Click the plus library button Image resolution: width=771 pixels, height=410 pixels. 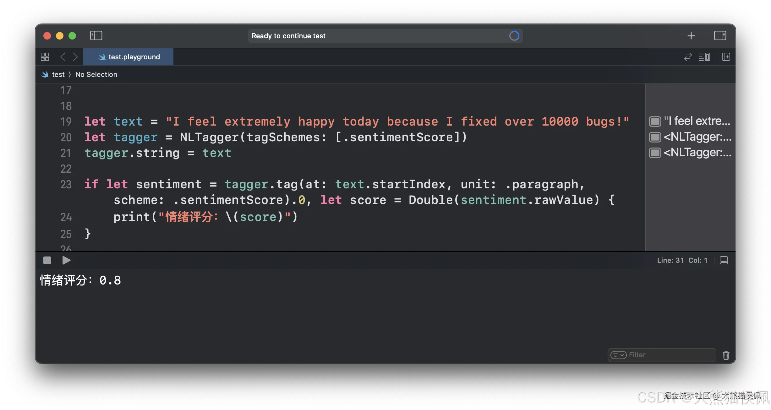[691, 36]
